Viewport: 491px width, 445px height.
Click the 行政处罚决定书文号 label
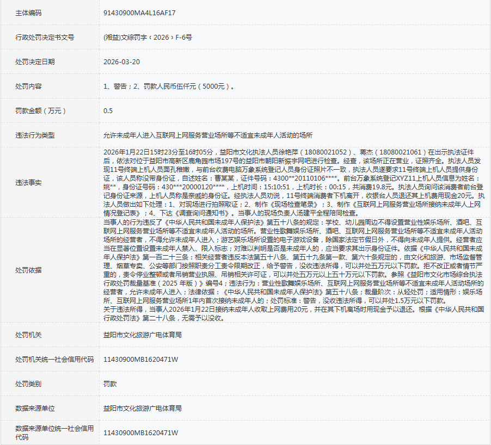(x=45, y=38)
